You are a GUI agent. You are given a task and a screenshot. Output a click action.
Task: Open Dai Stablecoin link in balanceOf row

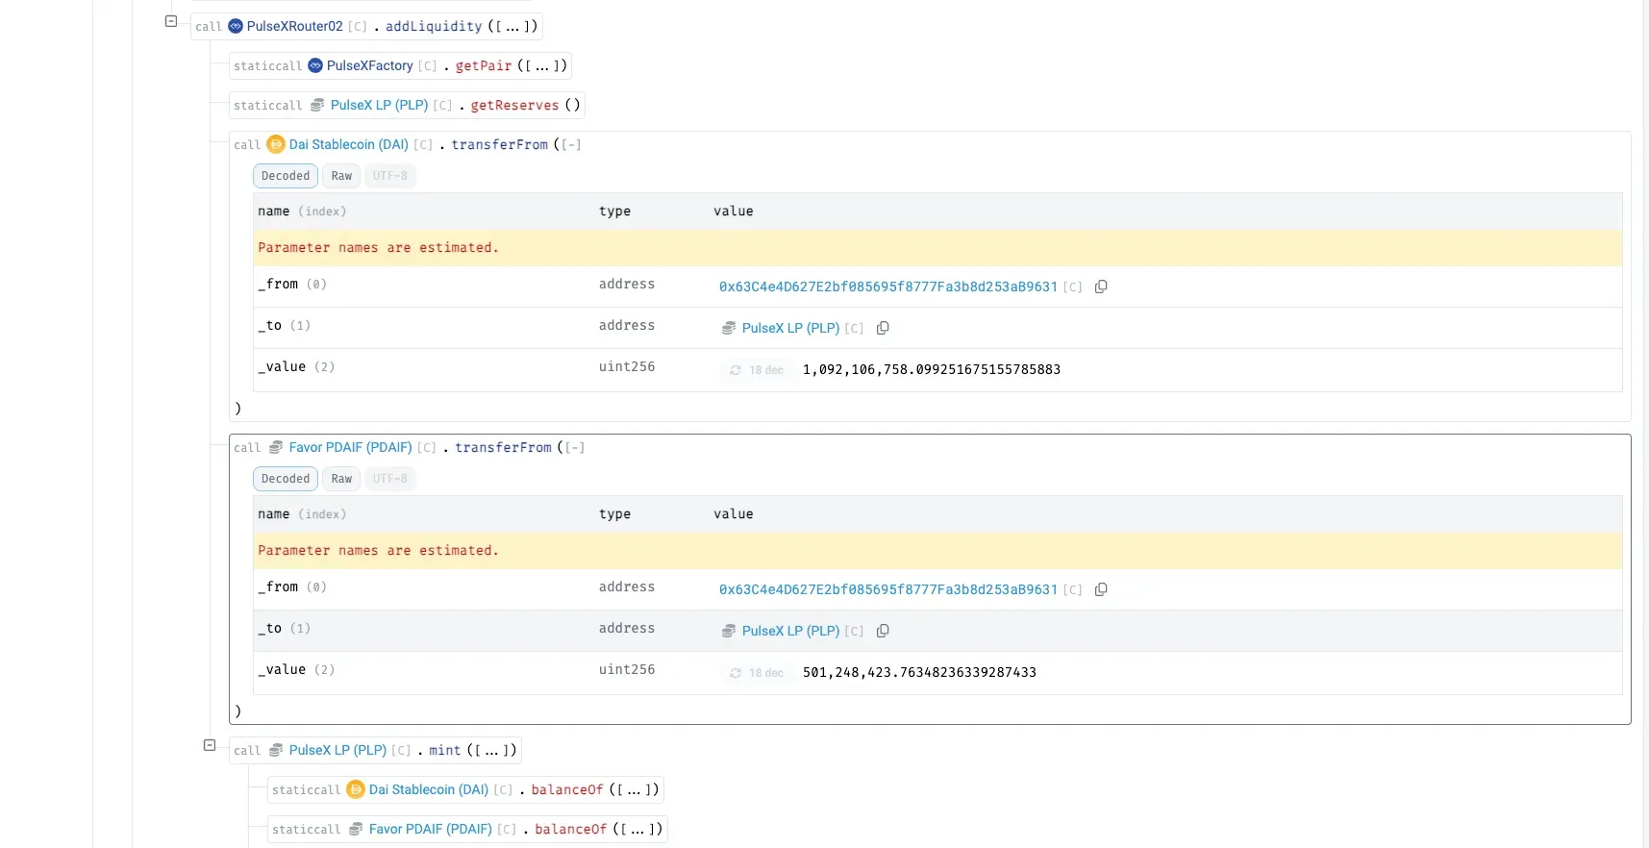point(429,790)
